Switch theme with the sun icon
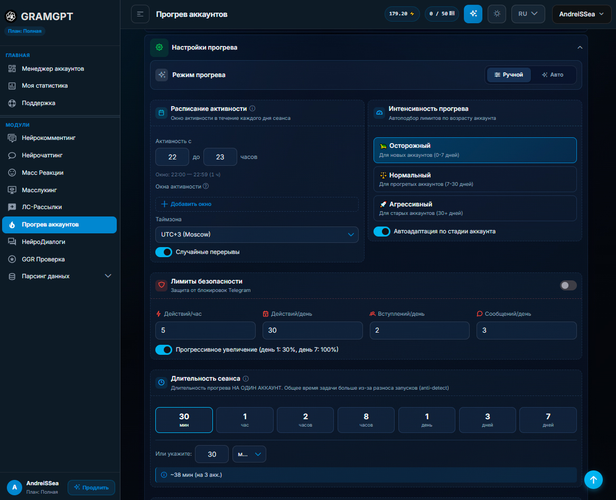616x500 pixels. [x=497, y=14]
